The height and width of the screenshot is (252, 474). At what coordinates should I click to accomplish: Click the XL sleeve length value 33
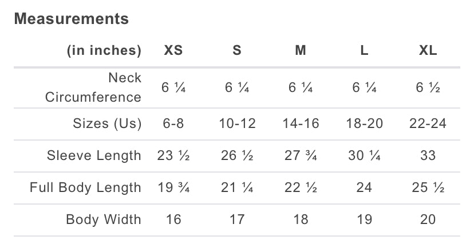tap(428, 155)
